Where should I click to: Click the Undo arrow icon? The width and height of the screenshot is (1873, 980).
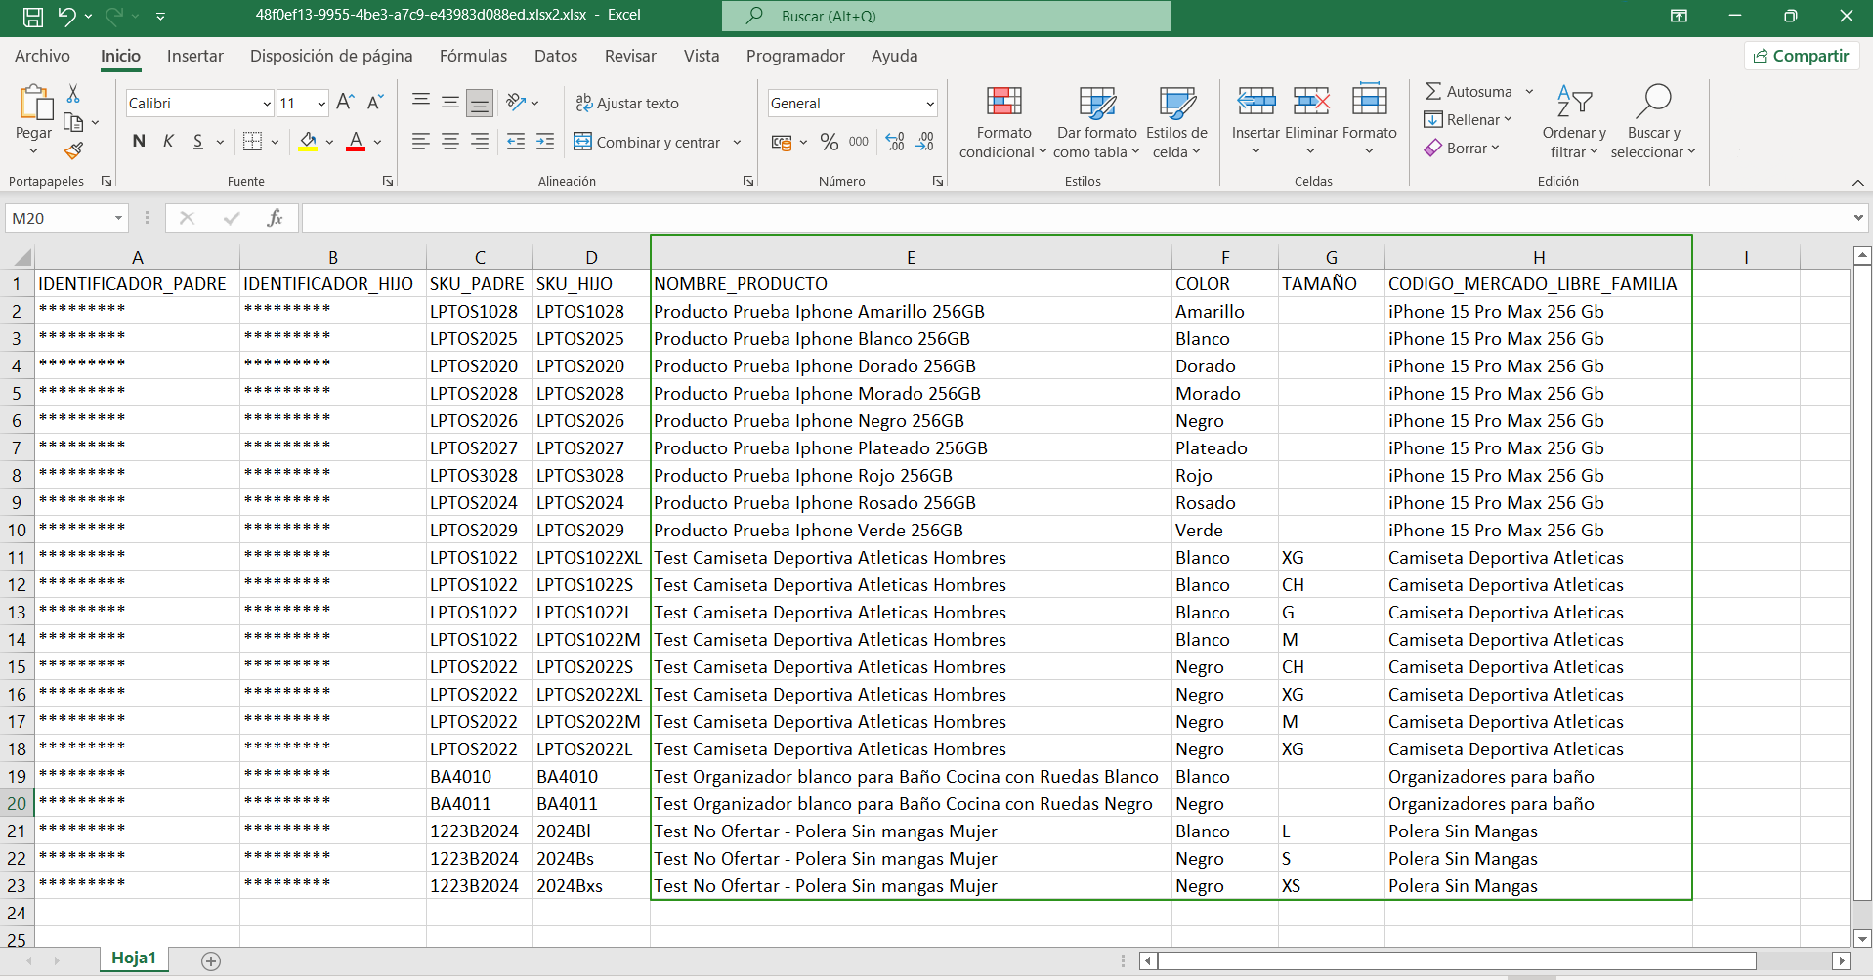click(x=66, y=16)
